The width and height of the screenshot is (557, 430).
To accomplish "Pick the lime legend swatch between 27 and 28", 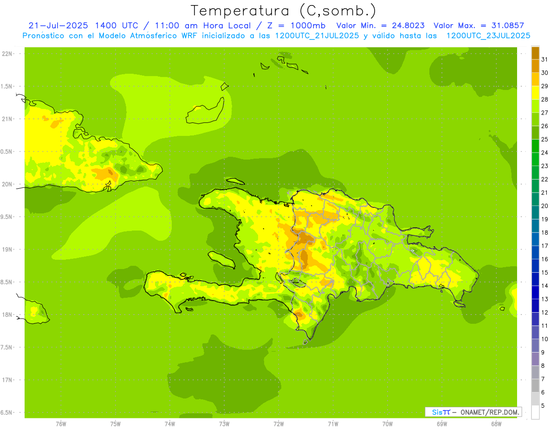I will pyautogui.click(x=535, y=106).
